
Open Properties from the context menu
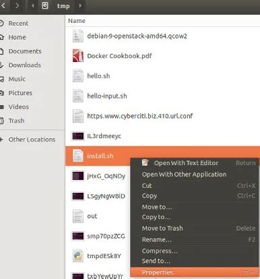tap(195, 272)
